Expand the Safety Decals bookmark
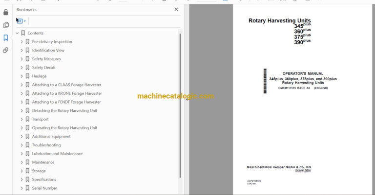The height and width of the screenshot is (195, 375). click(x=22, y=68)
